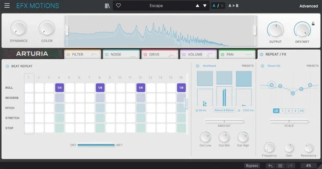
Task: Click the Output knob
Action: pyautogui.click(x=275, y=30)
